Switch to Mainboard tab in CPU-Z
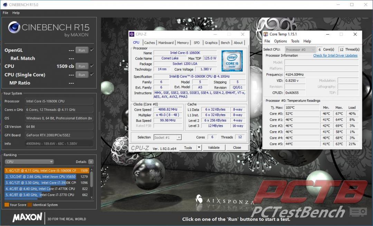This screenshot has height=226, width=373. (166, 43)
